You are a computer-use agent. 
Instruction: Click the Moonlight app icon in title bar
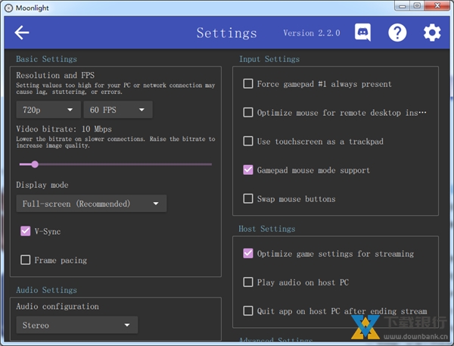click(8, 8)
